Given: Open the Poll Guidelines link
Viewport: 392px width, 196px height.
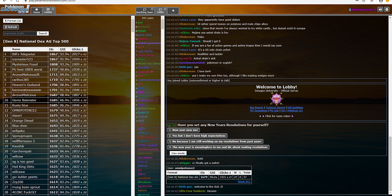Looking at the screenshot, I should click(x=295, y=108).
